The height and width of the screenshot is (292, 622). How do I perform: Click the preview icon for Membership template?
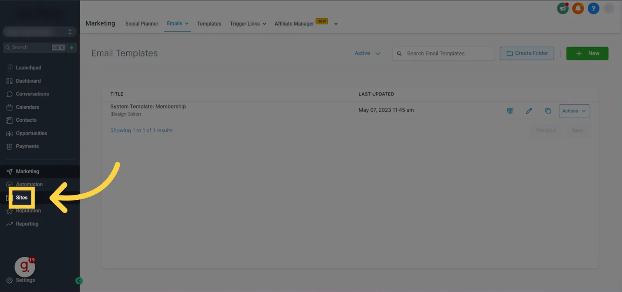(510, 111)
